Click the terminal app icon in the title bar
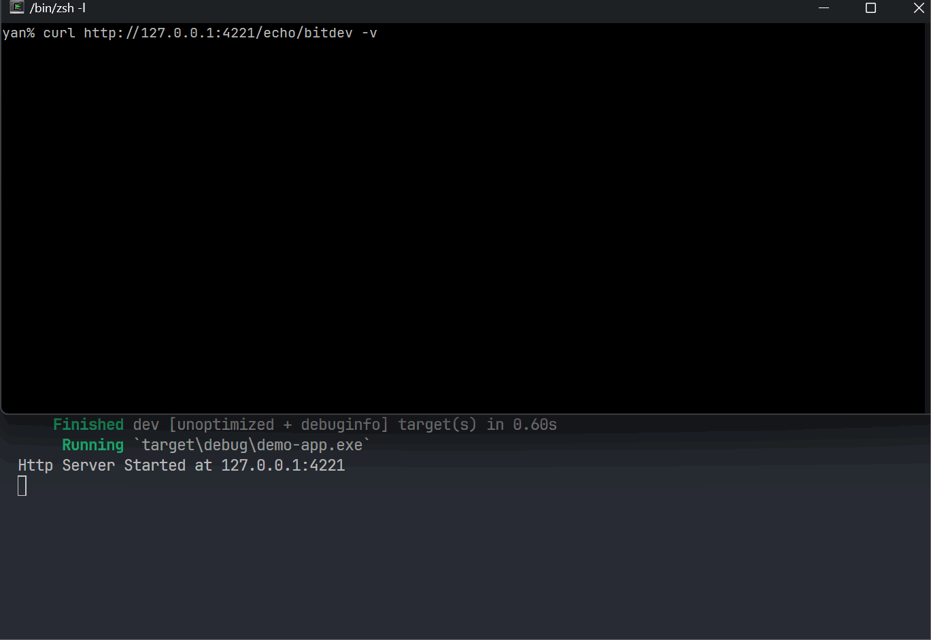Screen dimensions: 931x640 [17, 8]
